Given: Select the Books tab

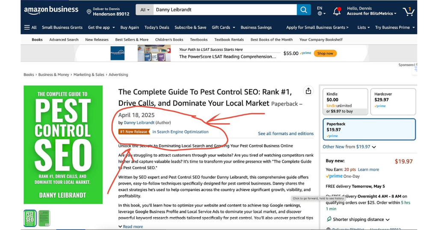Looking at the screenshot, I should (37, 40).
